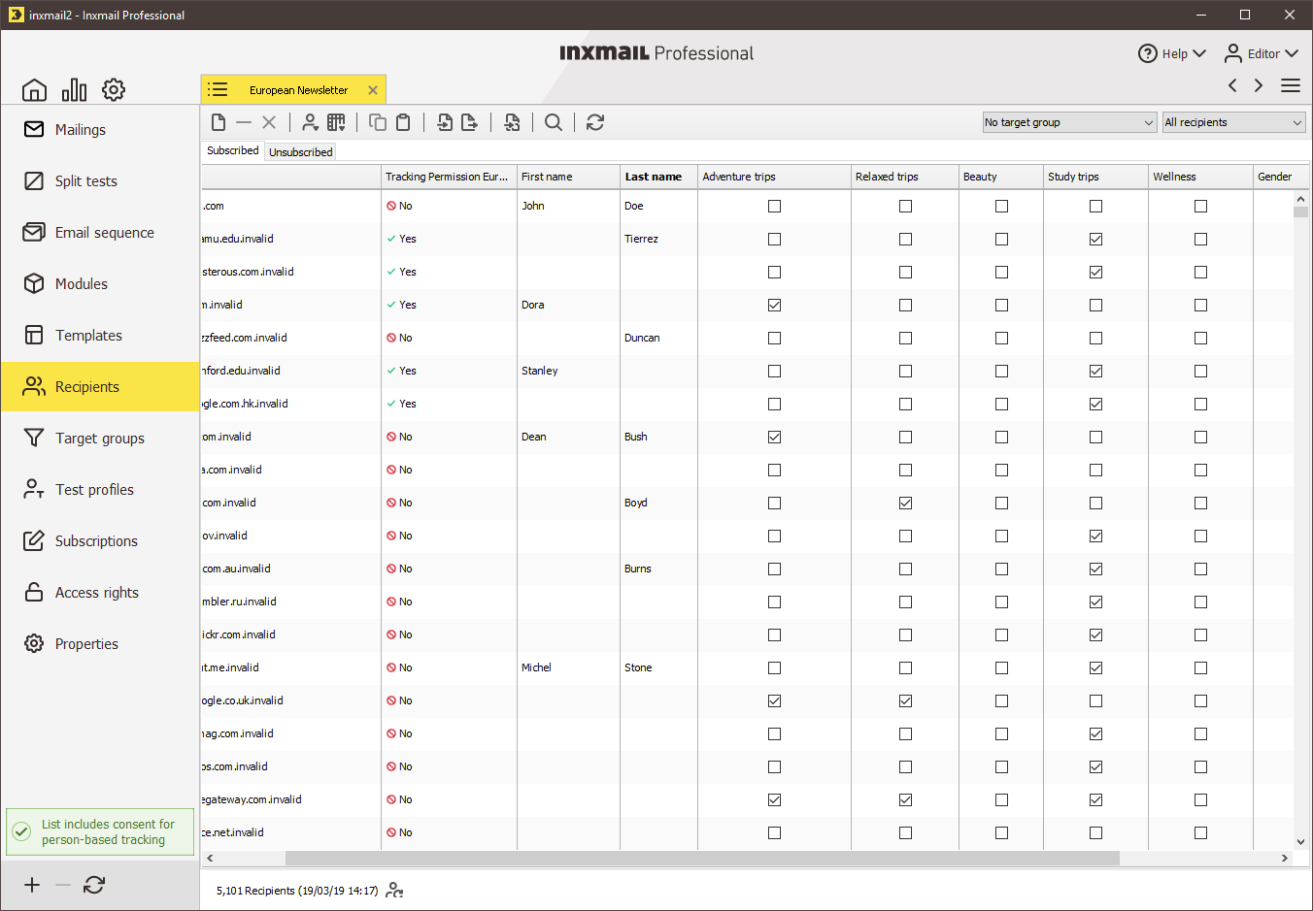Click the import recipients icon
Screen dimensions: 1313x911
pyautogui.click(x=445, y=122)
